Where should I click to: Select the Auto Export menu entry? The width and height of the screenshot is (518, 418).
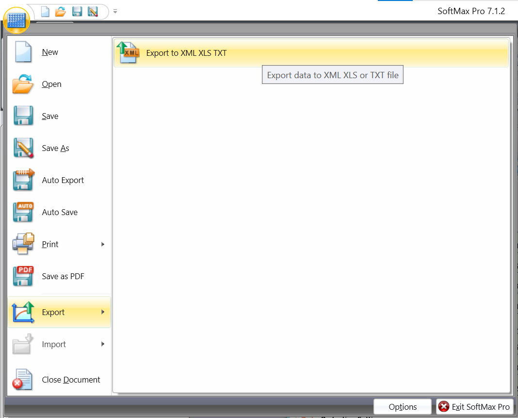(x=60, y=181)
